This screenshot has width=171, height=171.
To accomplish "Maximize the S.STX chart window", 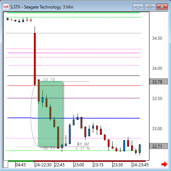I will pos(150,7).
